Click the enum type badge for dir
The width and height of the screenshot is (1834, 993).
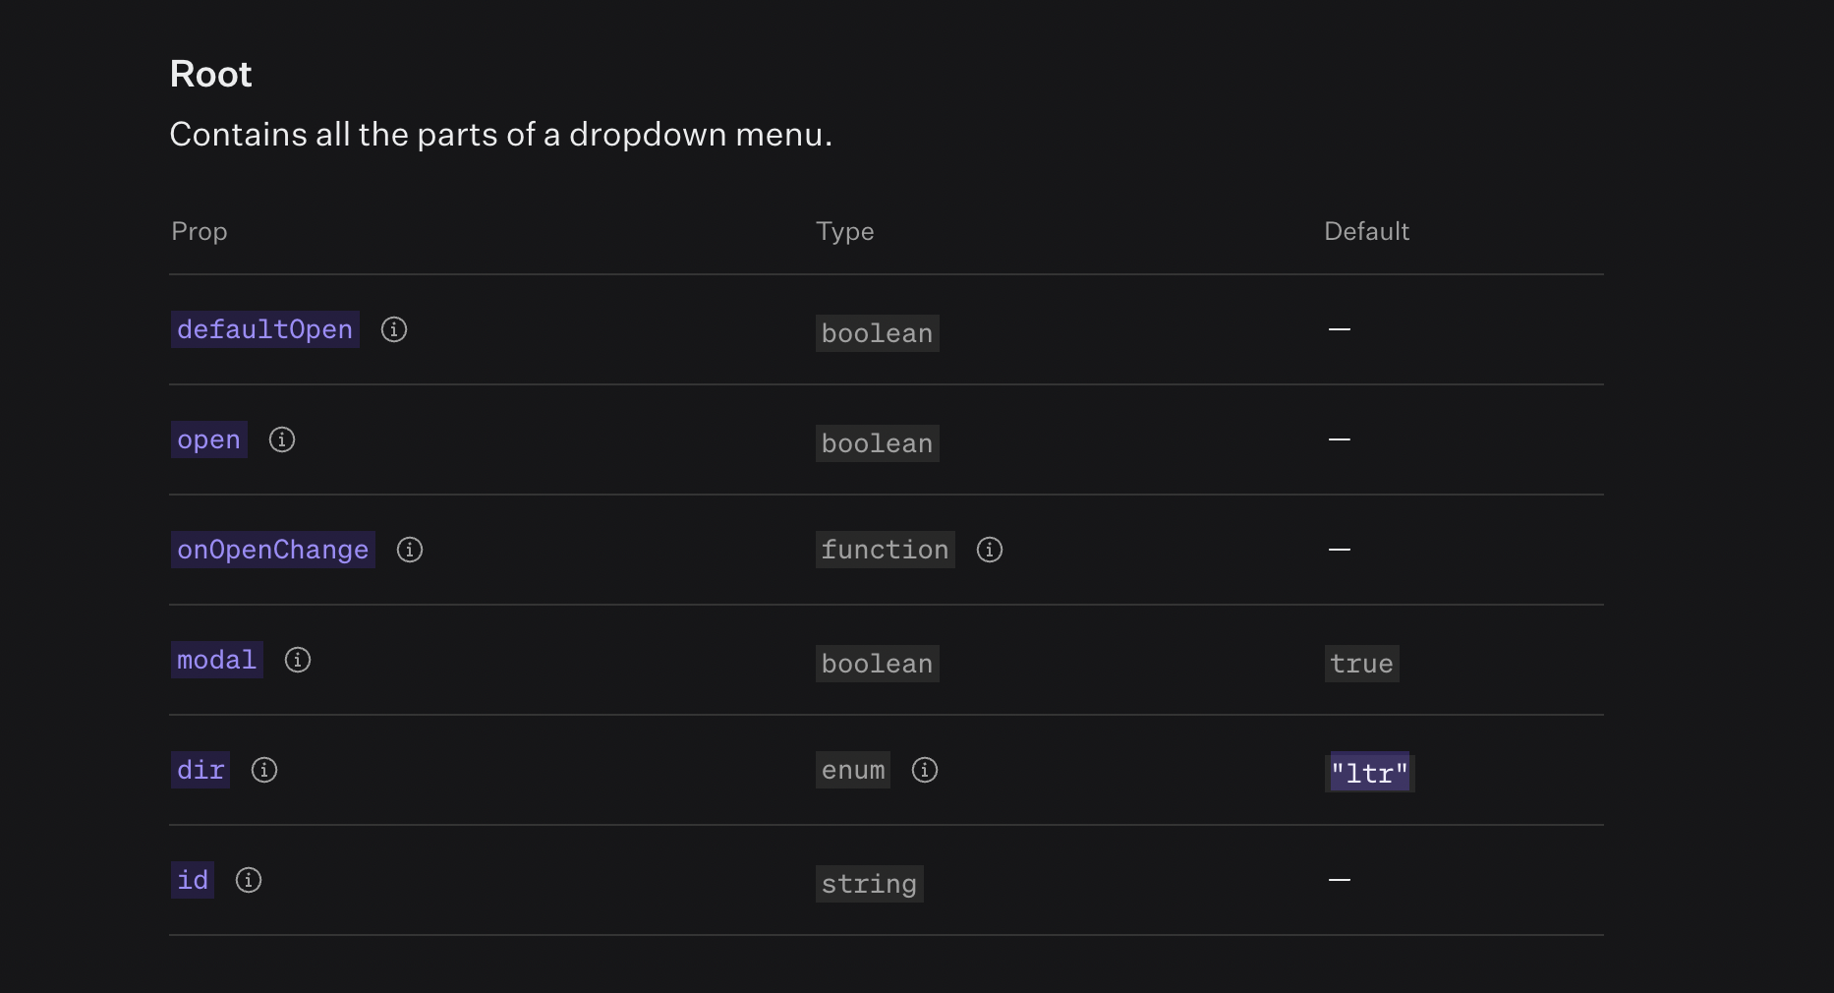[x=851, y=770]
